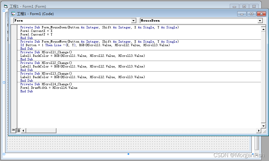Click the bottom-left form sizing handle
Image resolution: width=269 pixels, height=161 pixels.
[4, 154]
